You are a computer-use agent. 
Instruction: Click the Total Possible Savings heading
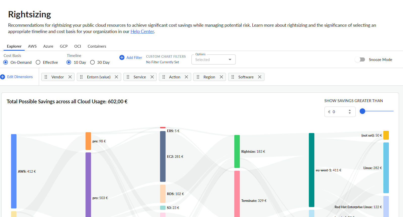pyautogui.click(x=67, y=102)
